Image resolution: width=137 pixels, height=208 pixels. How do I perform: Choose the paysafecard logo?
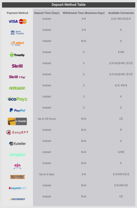[x=17, y=188]
